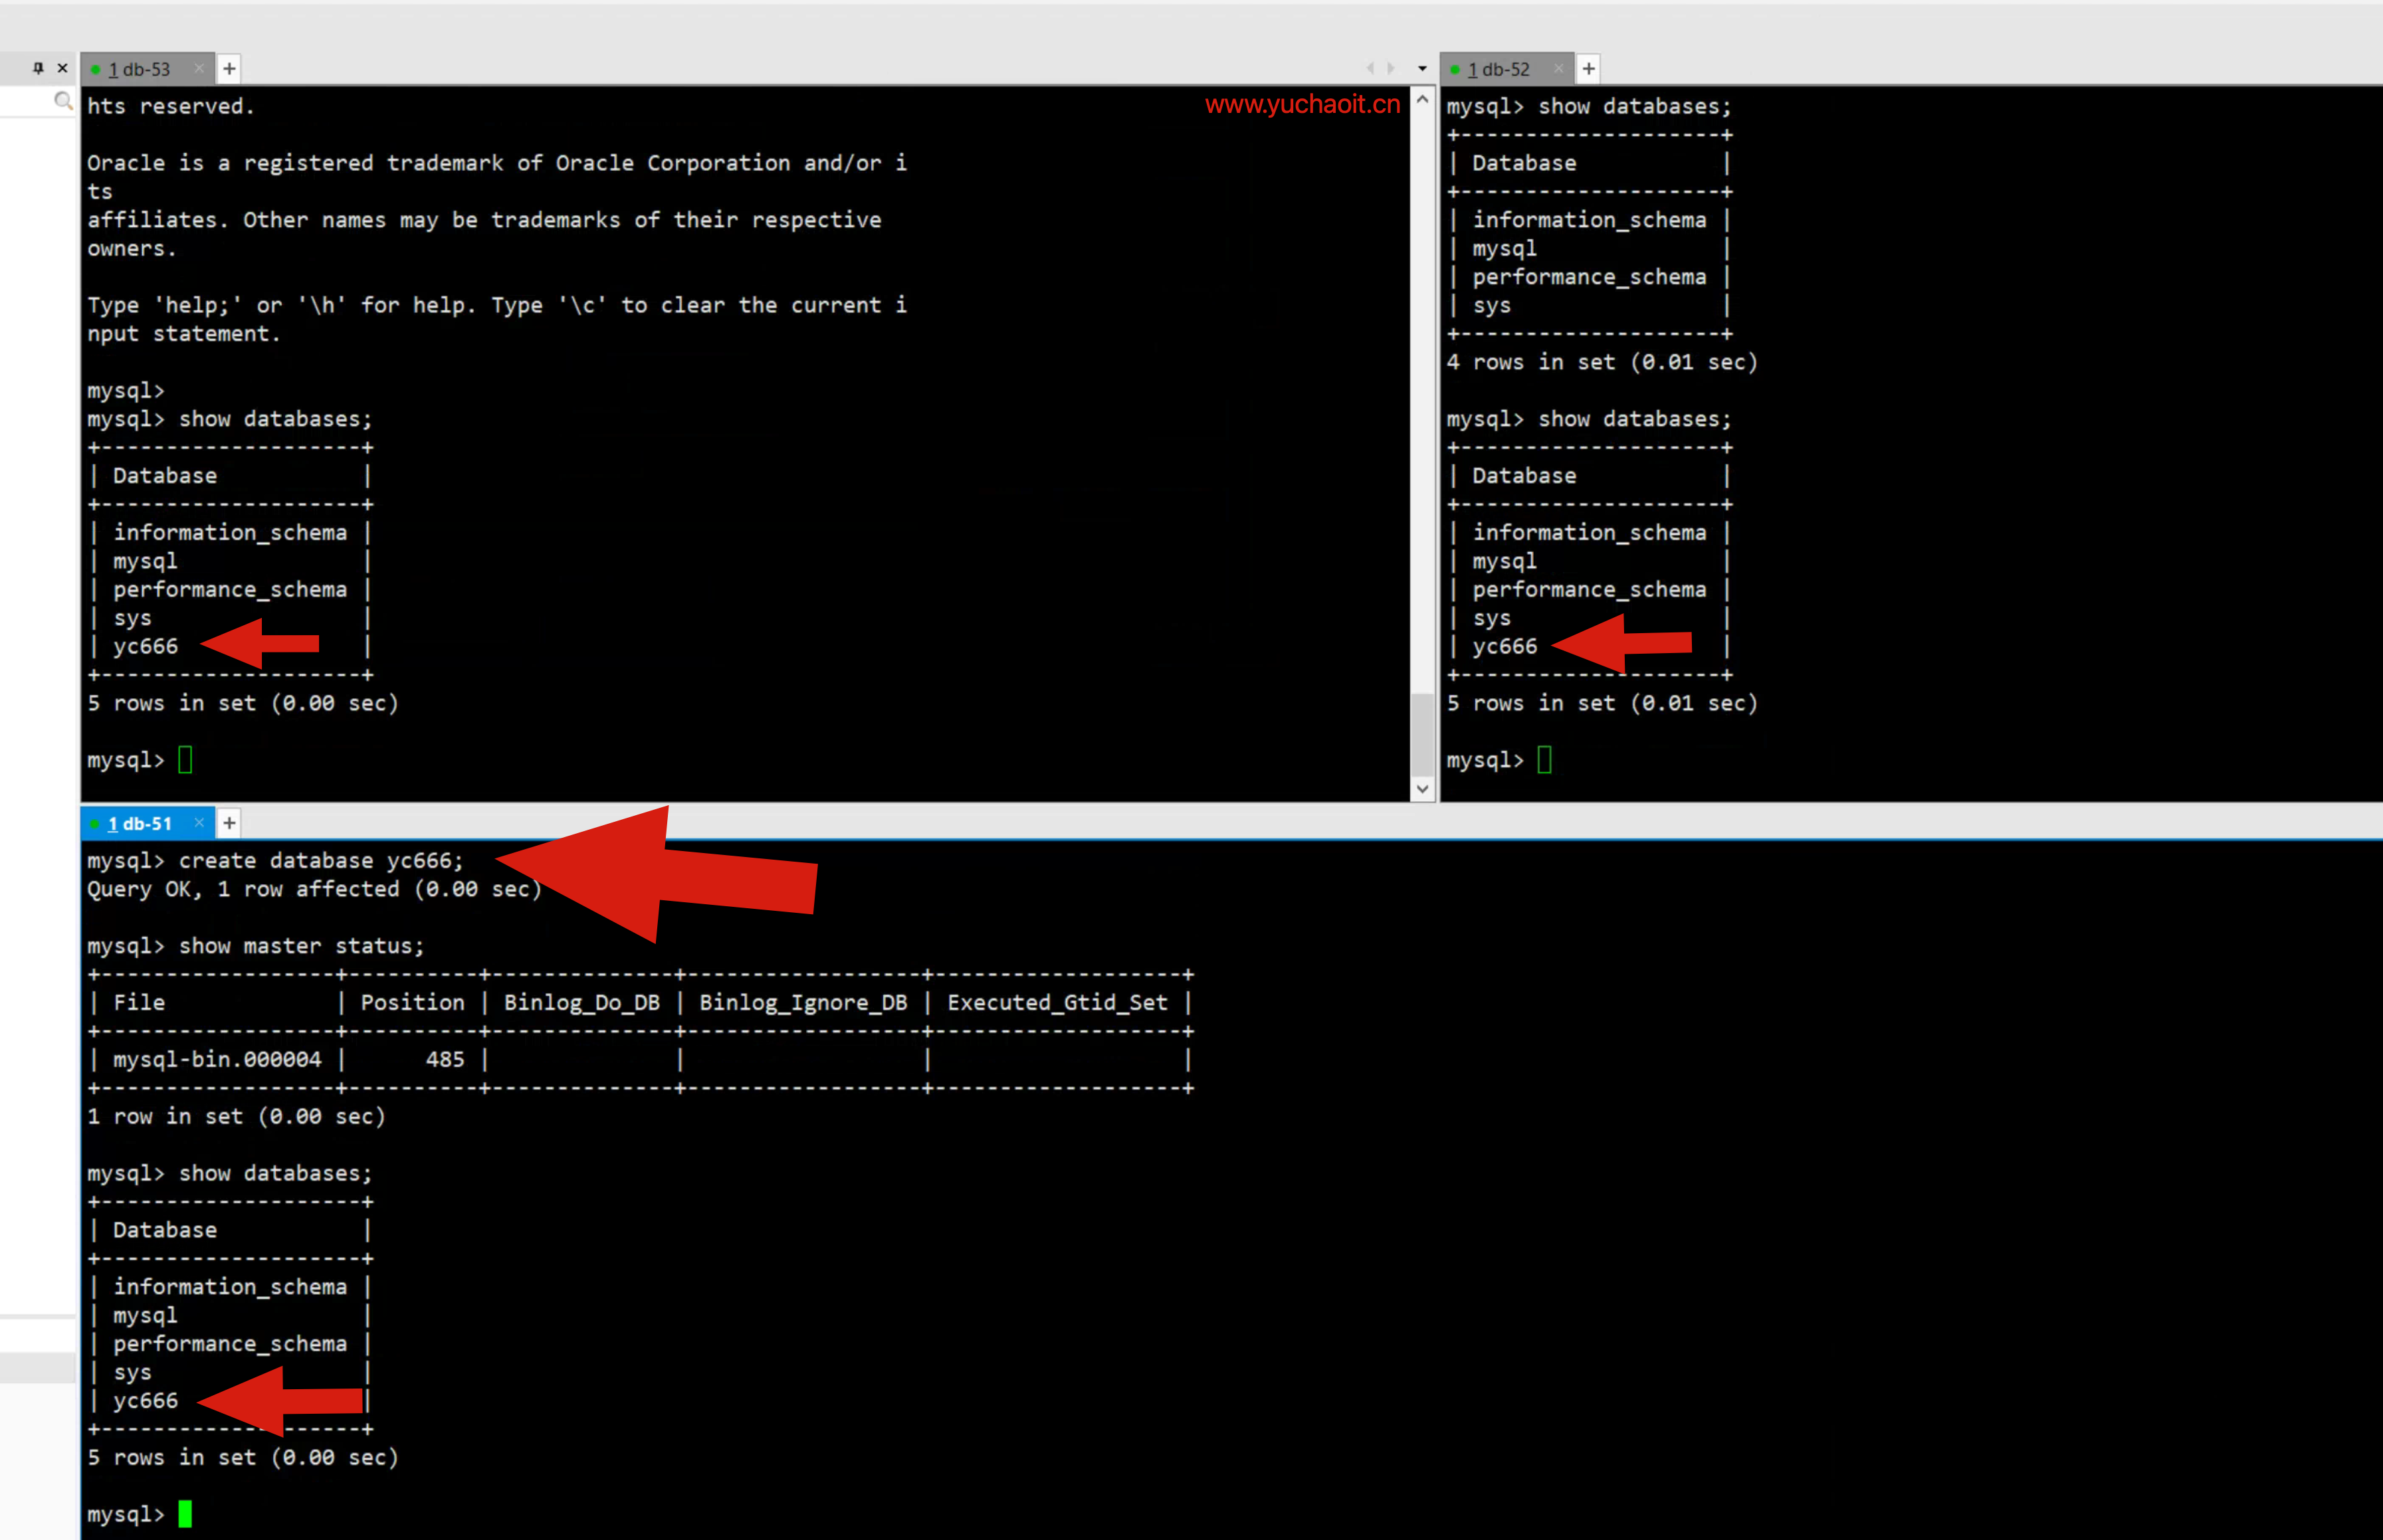Add new tab next to db-53
This screenshot has width=2383, height=1540.
click(x=229, y=69)
